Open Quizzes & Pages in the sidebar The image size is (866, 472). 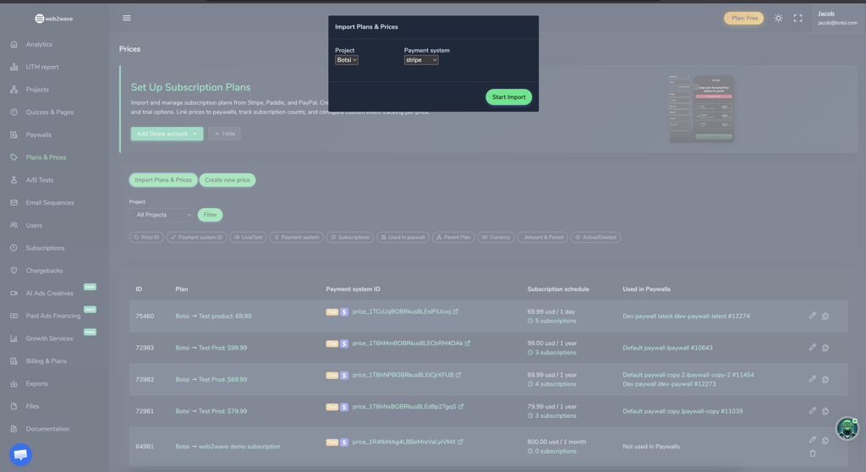(x=49, y=112)
